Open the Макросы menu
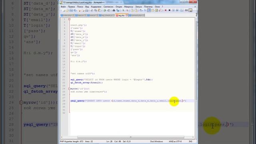256x144 pixels. coord(129,7)
